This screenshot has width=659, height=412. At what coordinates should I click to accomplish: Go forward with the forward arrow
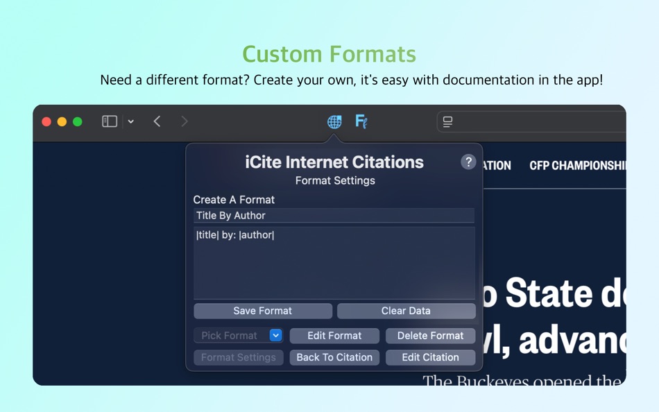[x=184, y=121]
